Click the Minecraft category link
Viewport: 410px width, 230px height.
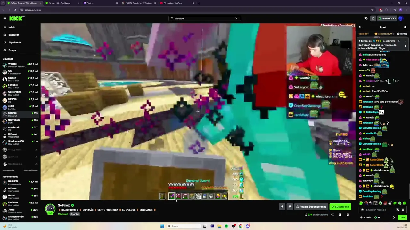pyautogui.click(x=63, y=214)
